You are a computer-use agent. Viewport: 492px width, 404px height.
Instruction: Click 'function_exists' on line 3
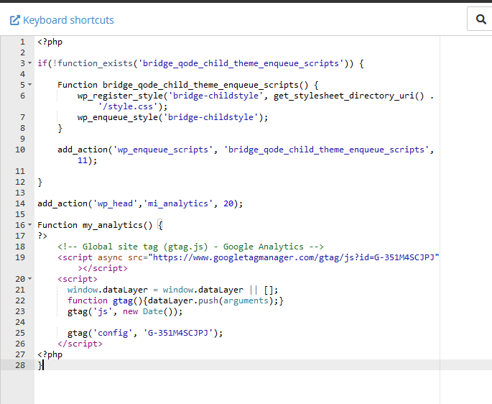point(95,63)
